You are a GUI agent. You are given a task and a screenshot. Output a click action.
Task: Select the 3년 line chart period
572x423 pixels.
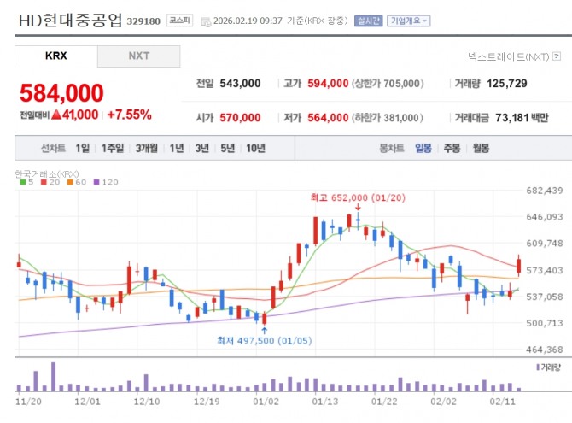coord(201,148)
